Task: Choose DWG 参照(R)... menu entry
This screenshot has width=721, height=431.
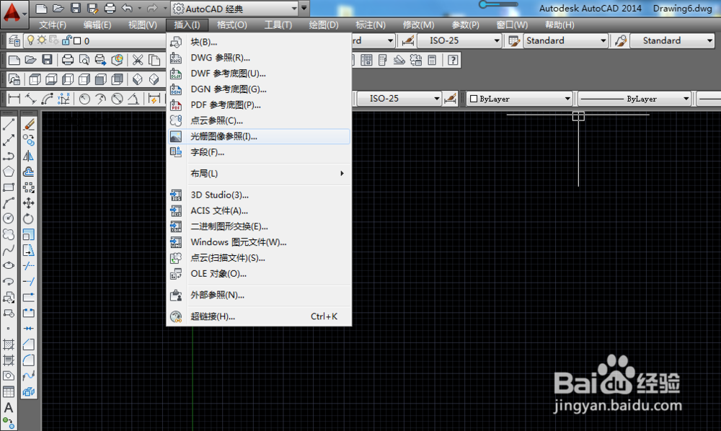Action: [x=259, y=58]
